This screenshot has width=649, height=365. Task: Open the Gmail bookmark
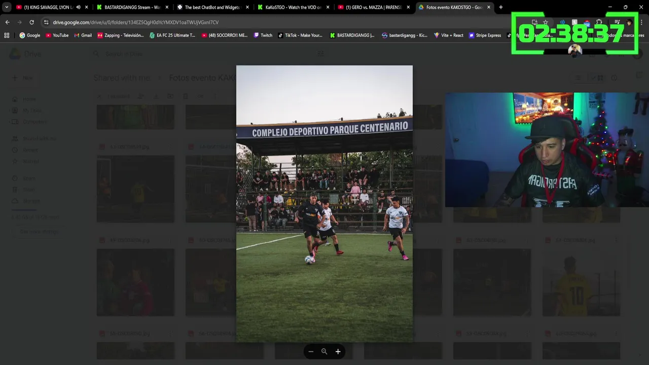(x=83, y=35)
